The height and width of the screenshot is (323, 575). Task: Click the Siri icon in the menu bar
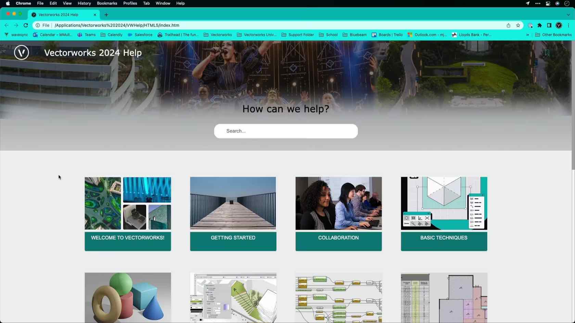point(557,3)
